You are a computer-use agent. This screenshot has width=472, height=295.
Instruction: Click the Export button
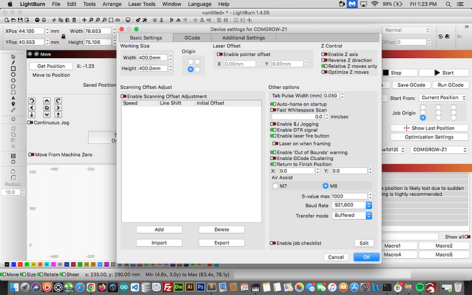click(222, 243)
